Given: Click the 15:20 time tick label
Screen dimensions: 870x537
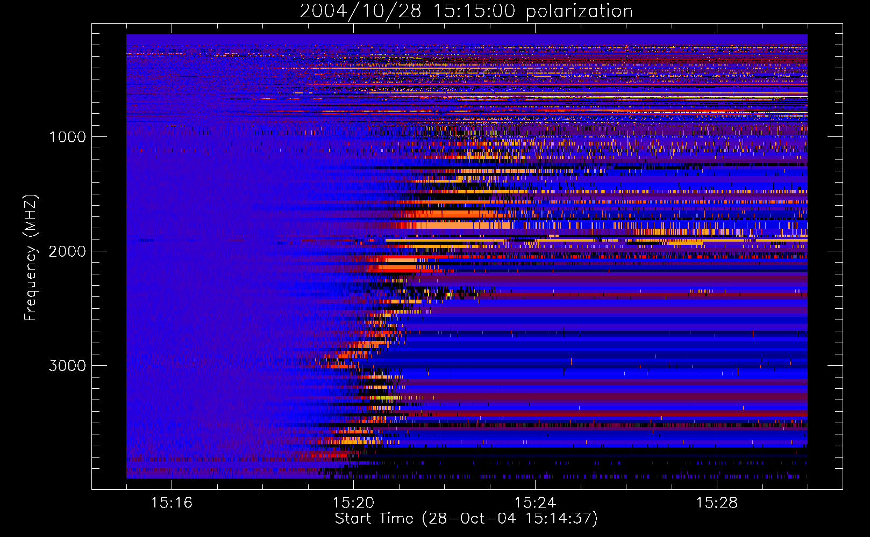Looking at the screenshot, I should coord(353,503).
